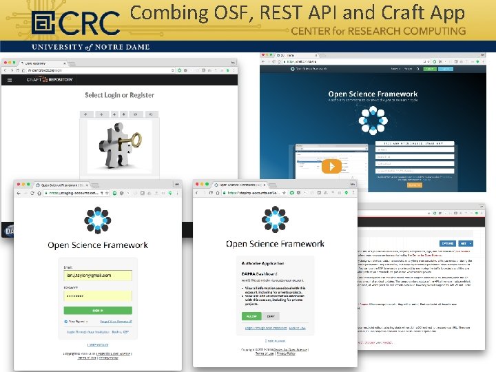Viewport: 496px width, 372px height.
Task: Click the up-arrow button above the puzzle image
Action: [86, 114]
